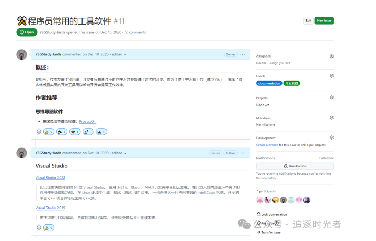Click the Visual Studio heading

pyautogui.click(x=52, y=166)
